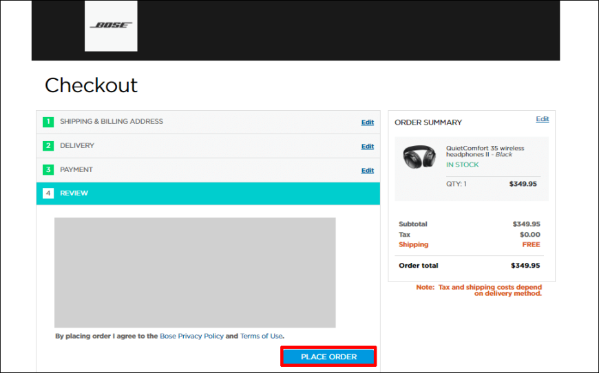Click the Bose logo in header
599x373 pixels.
click(x=111, y=25)
